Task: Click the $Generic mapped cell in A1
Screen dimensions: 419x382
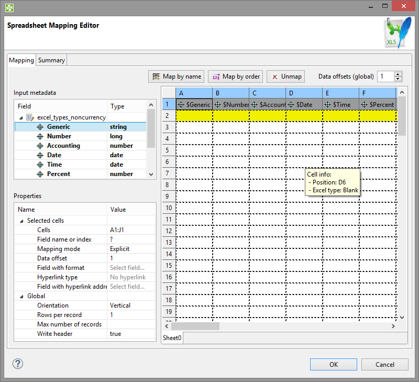Action: click(194, 104)
